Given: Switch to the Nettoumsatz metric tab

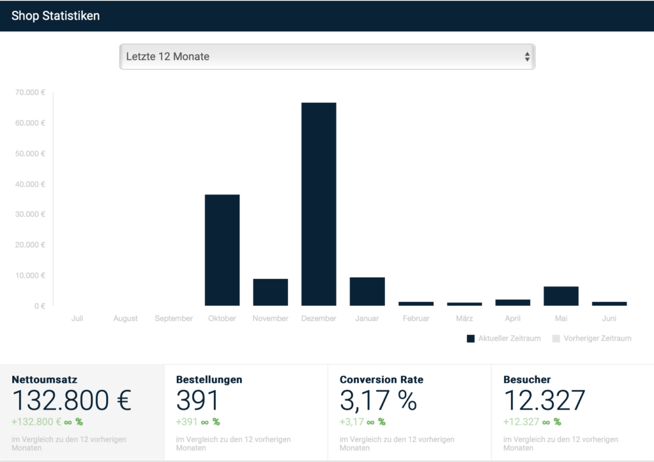Looking at the screenshot, I should [x=82, y=412].
